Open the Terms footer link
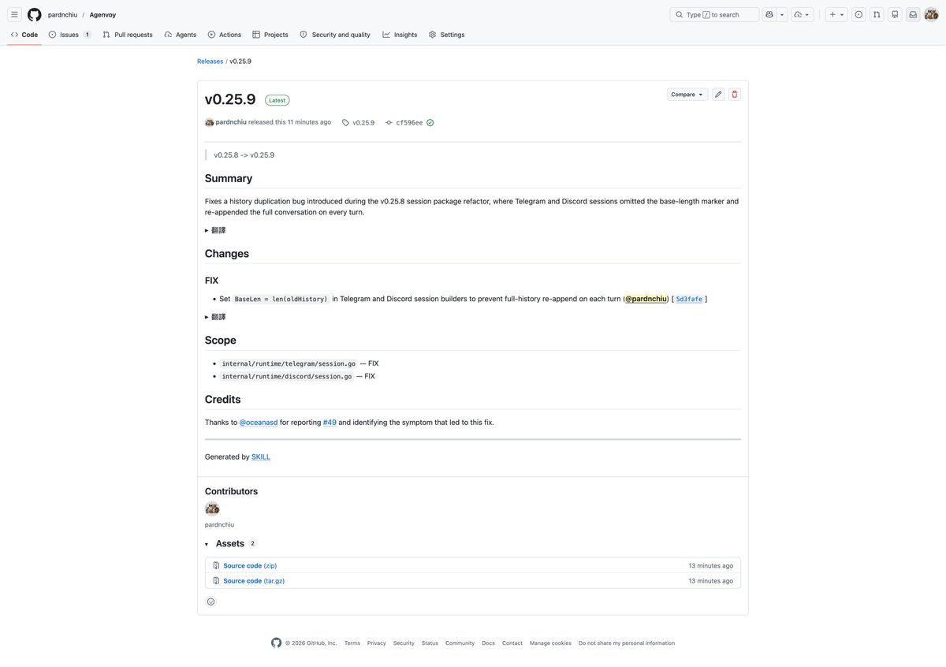 (x=352, y=643)
